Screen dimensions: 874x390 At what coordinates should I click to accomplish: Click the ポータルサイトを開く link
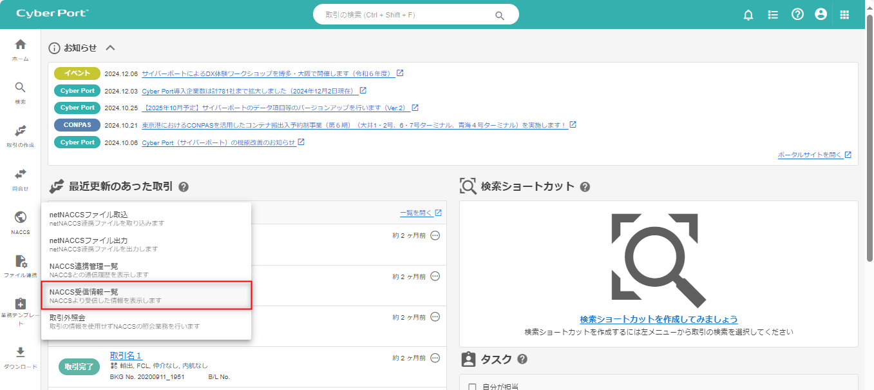814,155
